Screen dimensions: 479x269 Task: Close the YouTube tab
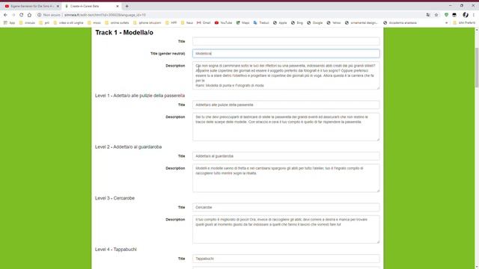click(58, 6)
